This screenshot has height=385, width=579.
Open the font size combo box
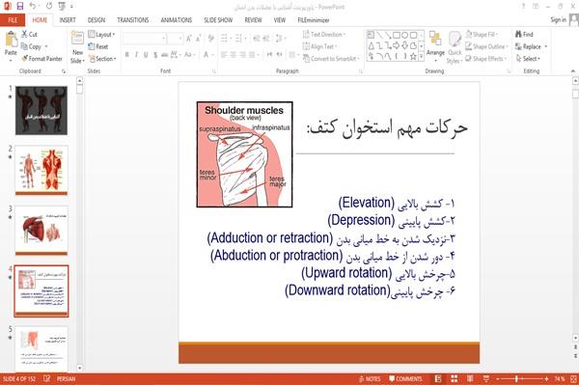(x=175, y=39)
